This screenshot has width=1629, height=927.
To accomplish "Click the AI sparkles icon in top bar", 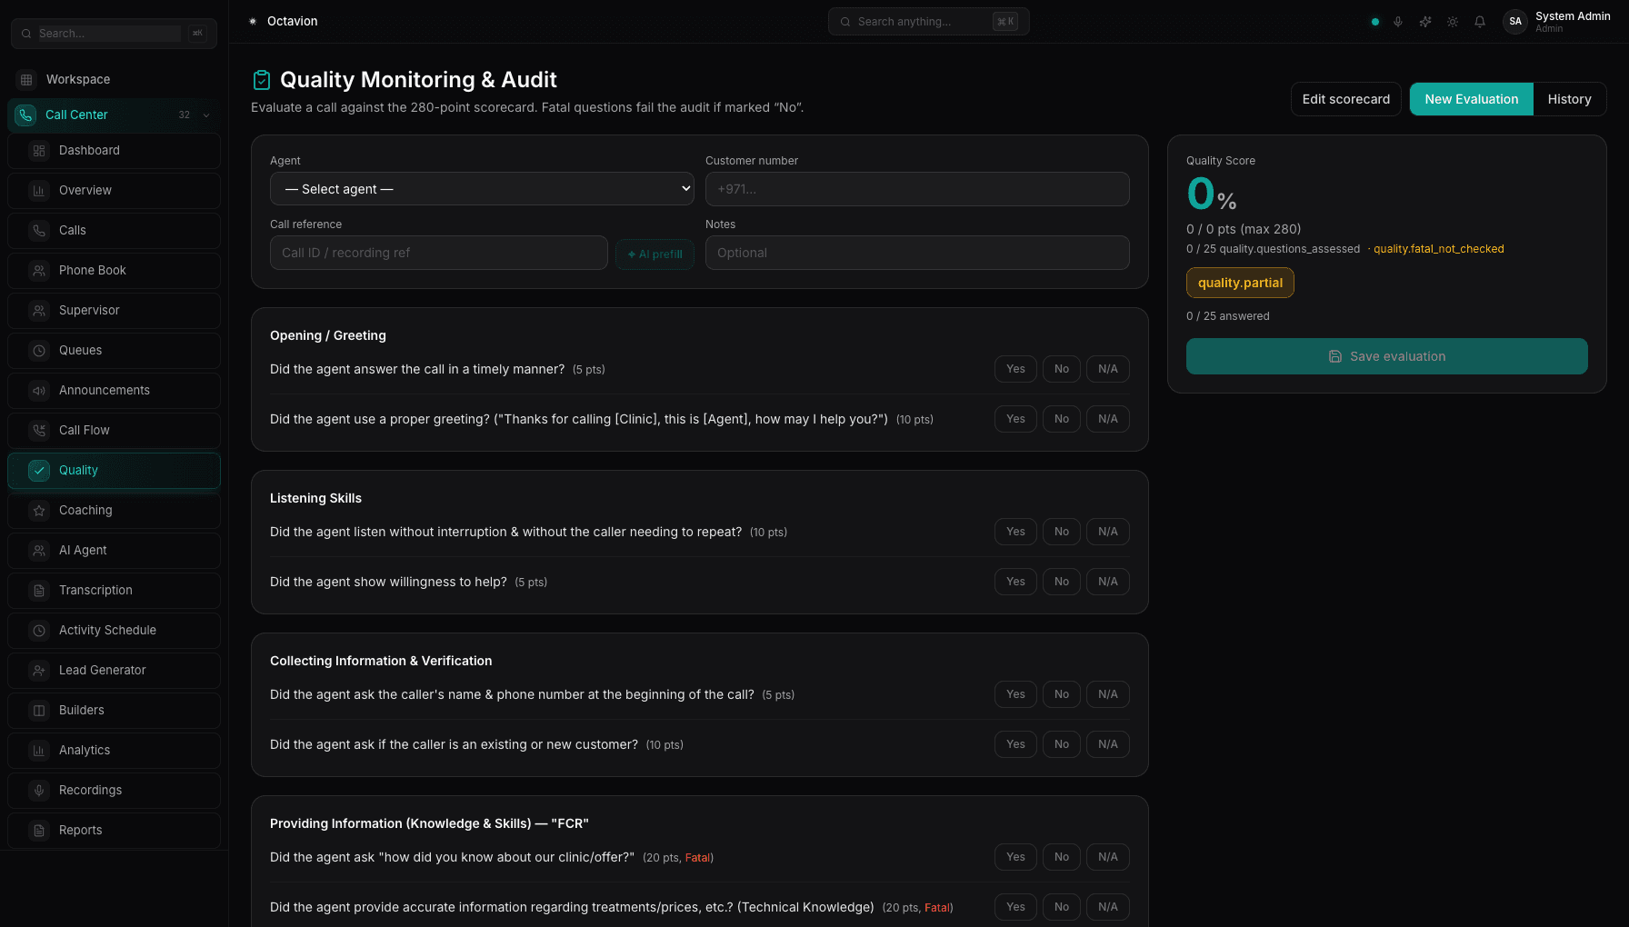I will click(1425, 22).
